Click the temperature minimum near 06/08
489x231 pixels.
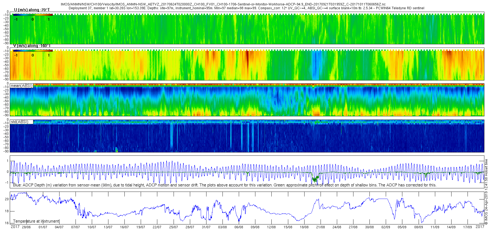(239, 220)
